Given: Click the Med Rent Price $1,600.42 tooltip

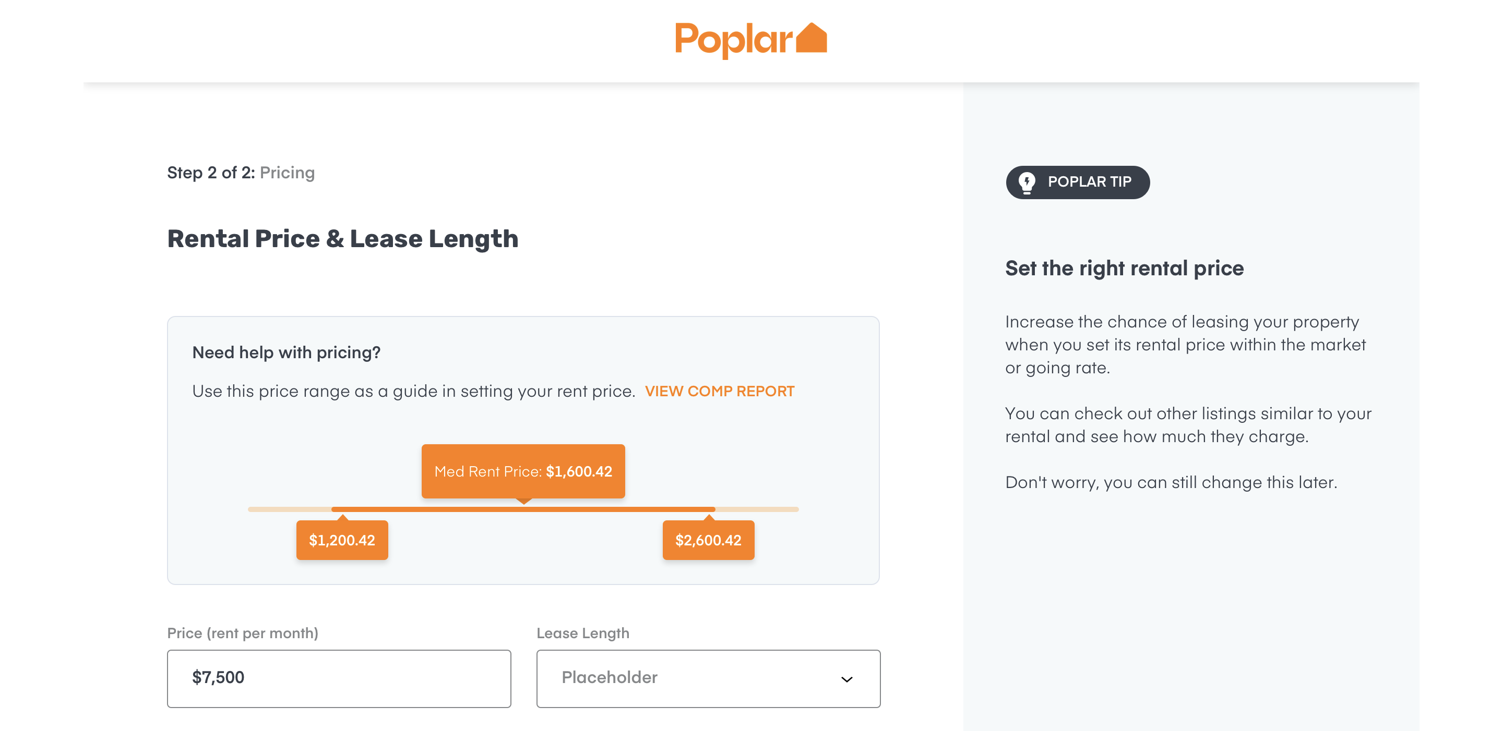Looking at the screenshot, I should [x=523, y=471].
